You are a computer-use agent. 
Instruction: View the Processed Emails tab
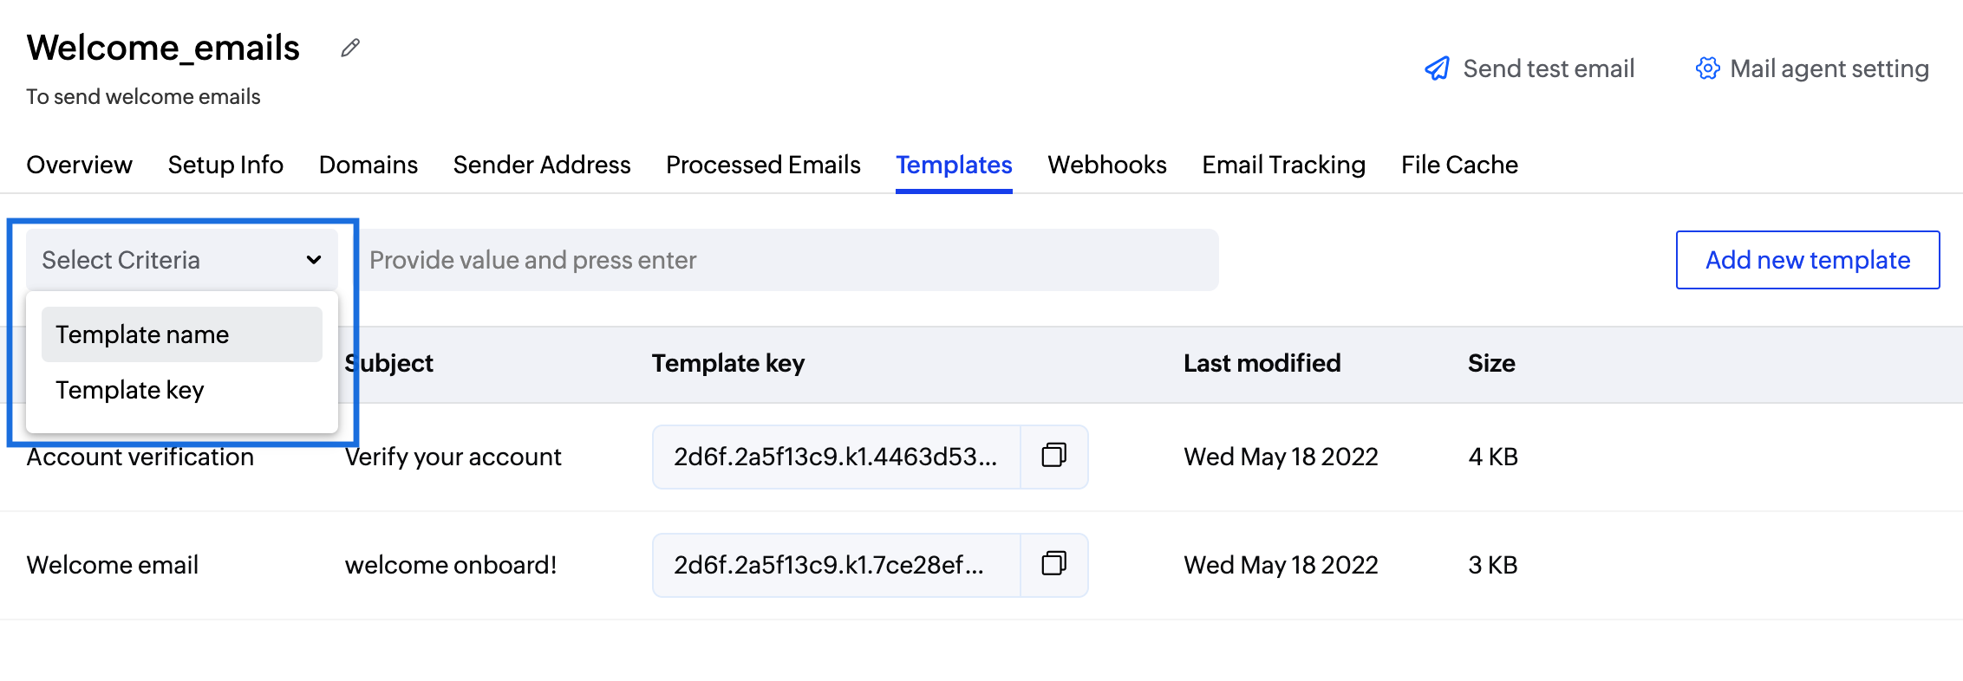coord(763,165)
